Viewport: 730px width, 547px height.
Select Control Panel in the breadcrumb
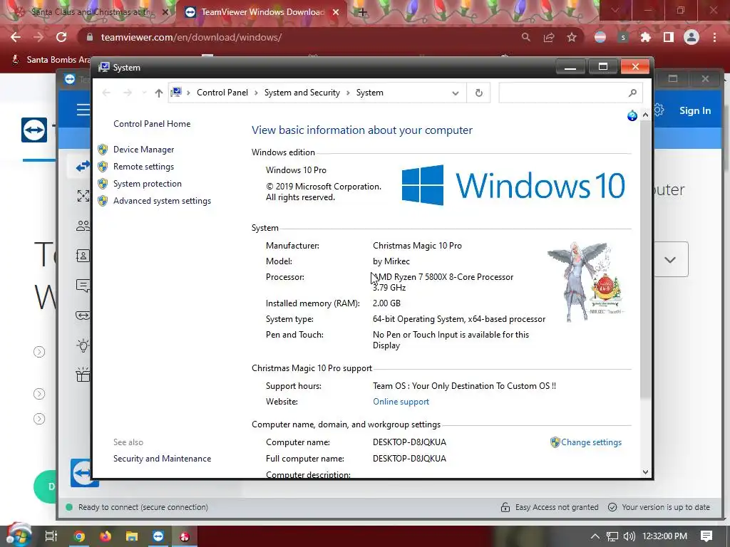point(222,93)
